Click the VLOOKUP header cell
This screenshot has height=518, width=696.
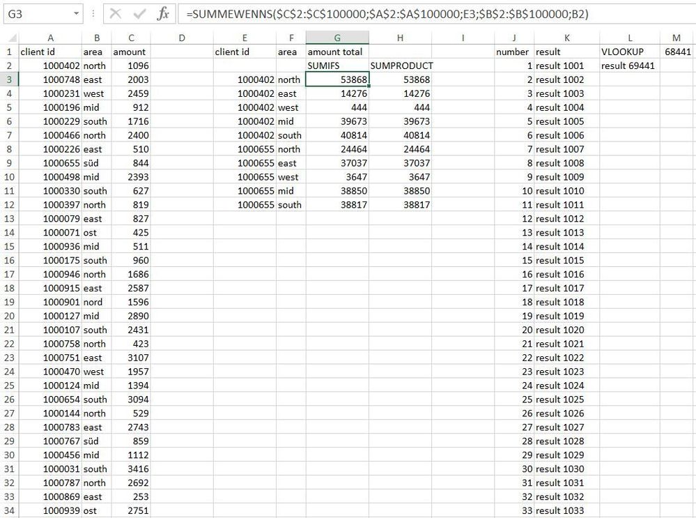tap(630, 52)
